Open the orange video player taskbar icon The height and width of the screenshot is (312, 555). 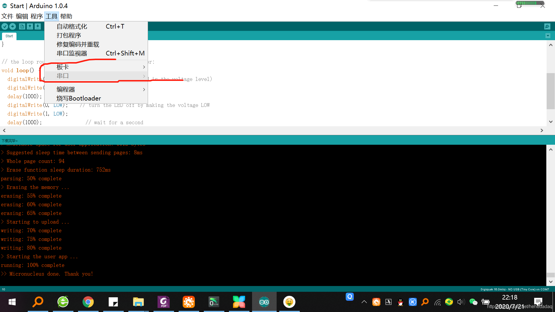click(x=188, y=302)
